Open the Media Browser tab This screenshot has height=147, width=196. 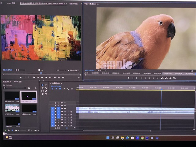pos(18,82)
